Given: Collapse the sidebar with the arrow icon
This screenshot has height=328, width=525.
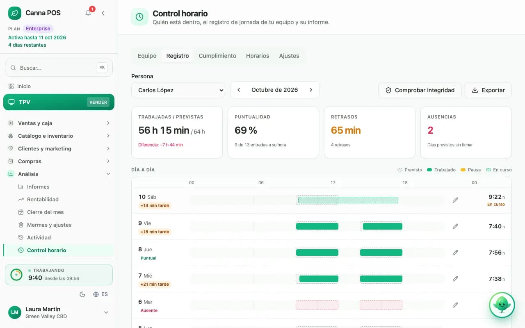Looking at the screenshot, I should pyautogui.click(x=103, y=13).
